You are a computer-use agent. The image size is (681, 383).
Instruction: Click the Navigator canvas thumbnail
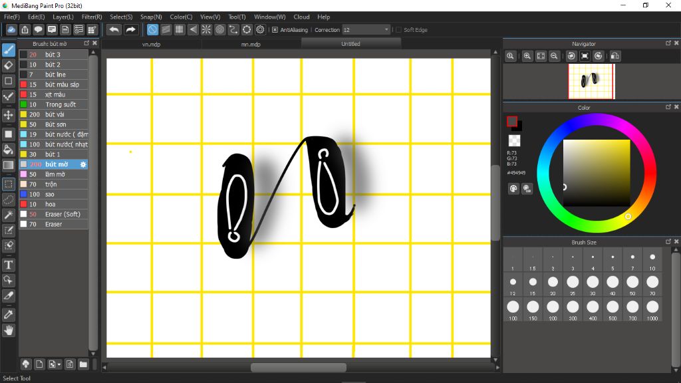click(591, 82)
